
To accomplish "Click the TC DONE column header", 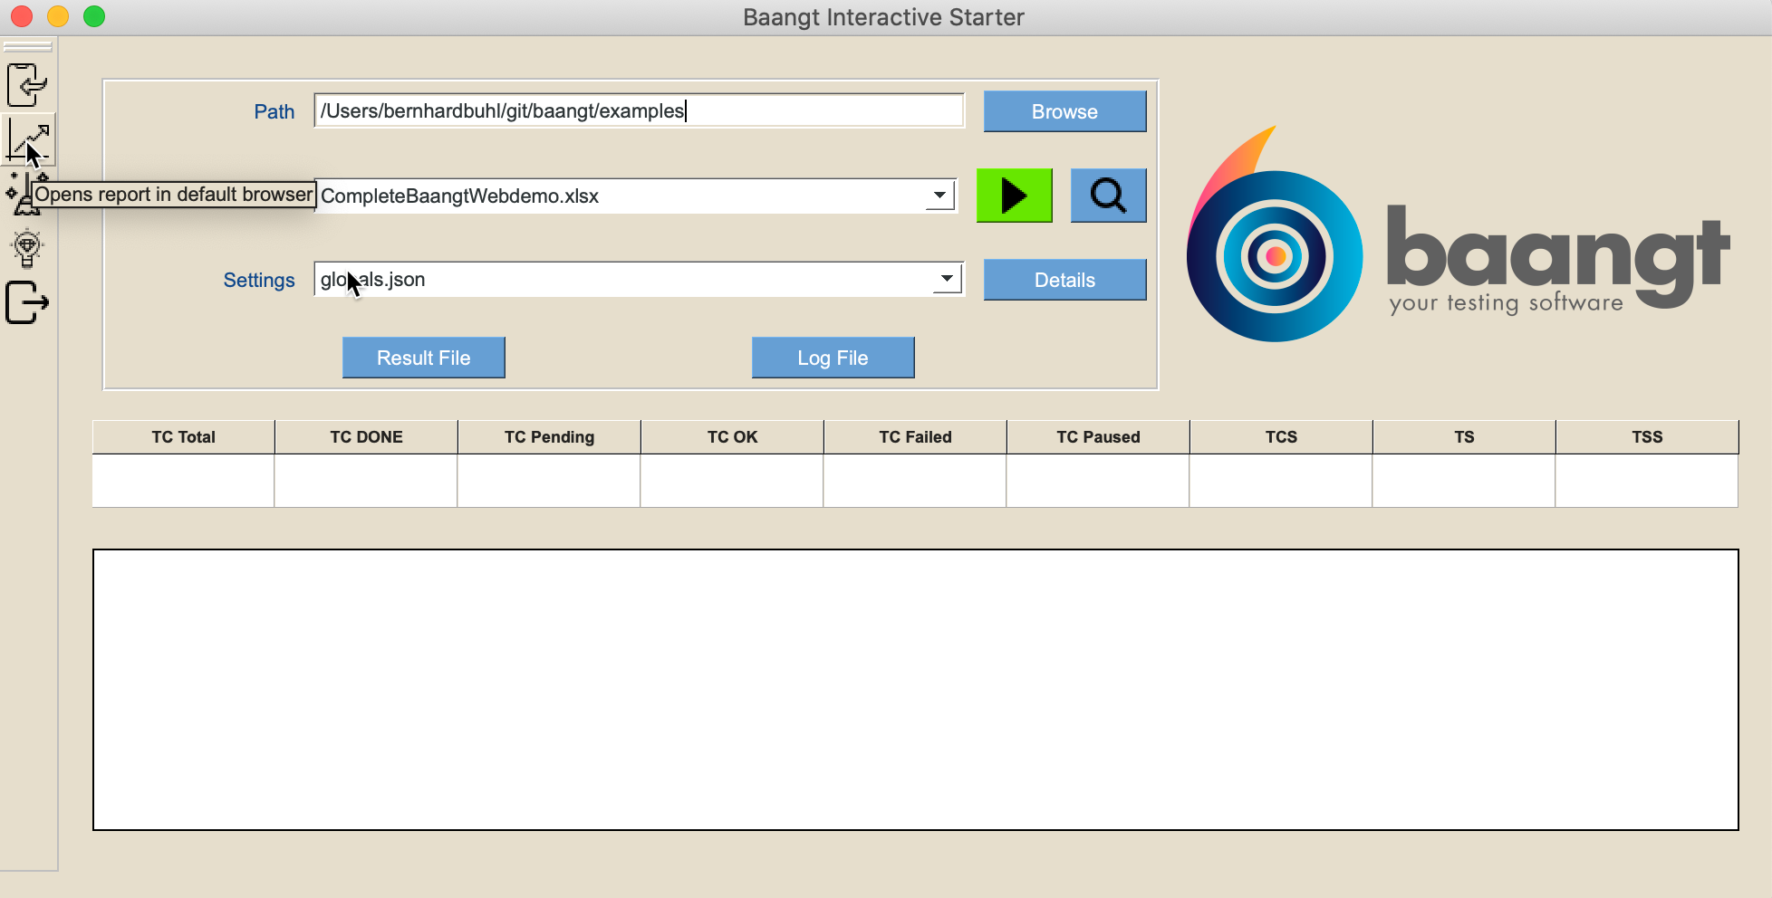I will [x=366, y=436].
